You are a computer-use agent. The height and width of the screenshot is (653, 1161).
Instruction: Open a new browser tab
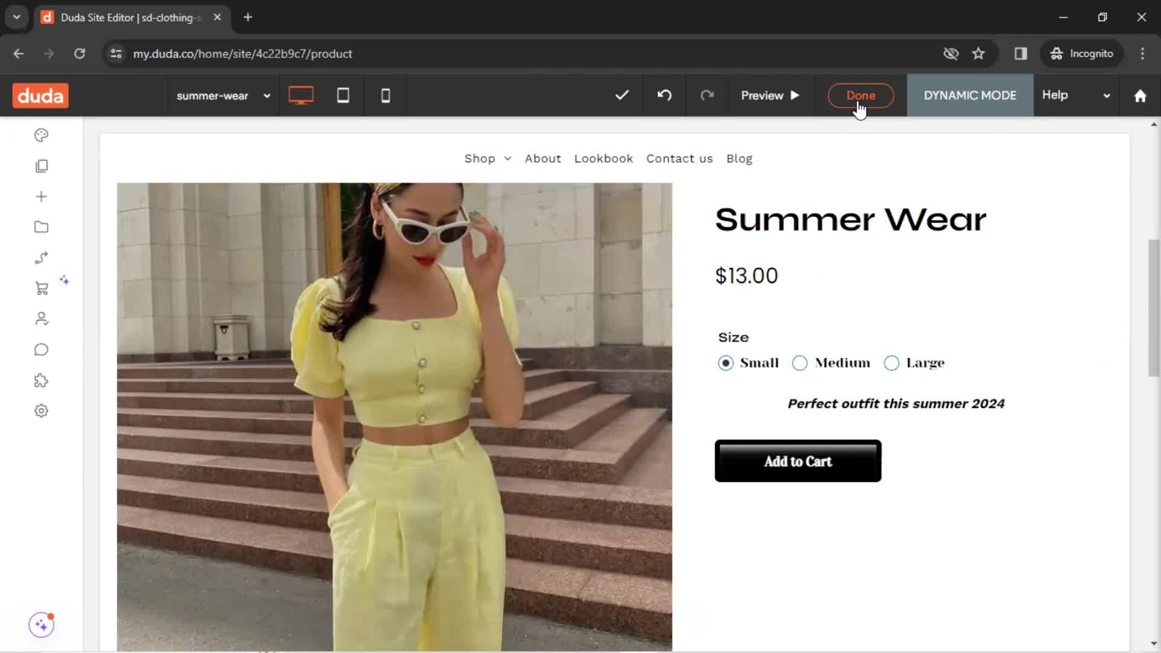tap(248, 17)
